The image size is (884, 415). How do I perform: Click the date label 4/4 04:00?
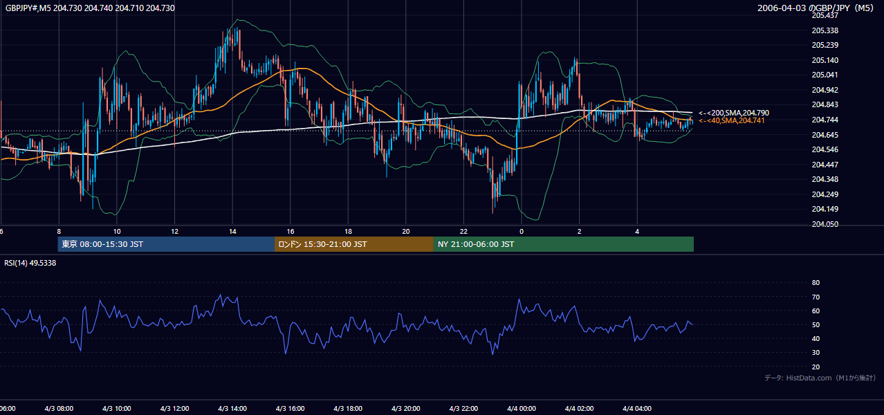637,409
